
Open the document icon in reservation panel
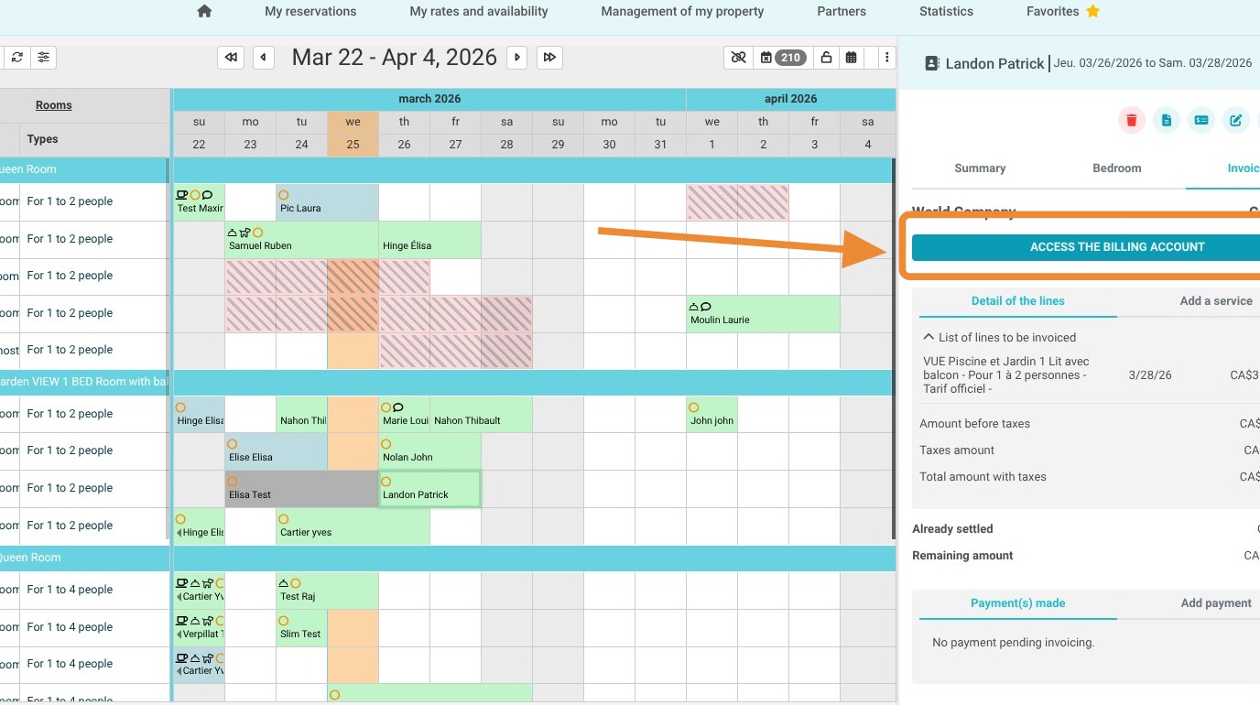[x=1167, y=120]
